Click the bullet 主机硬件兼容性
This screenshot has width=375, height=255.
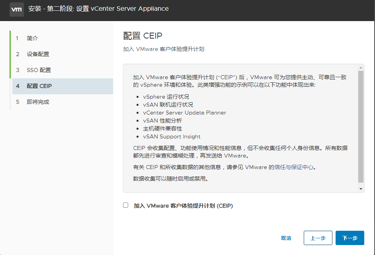coord(162,128)
